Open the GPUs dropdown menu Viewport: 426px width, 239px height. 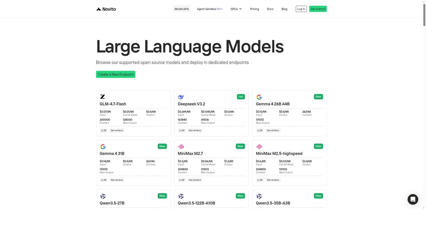click(x=236, y=9)
